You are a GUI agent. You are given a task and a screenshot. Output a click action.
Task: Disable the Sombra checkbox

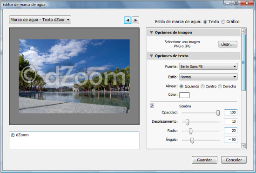coord(152,106)
